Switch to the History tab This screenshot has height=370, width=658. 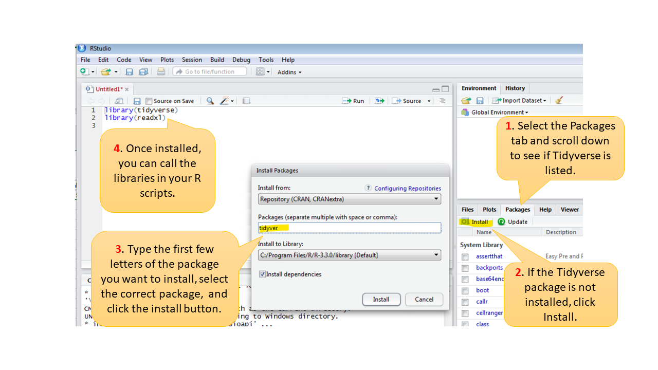pos(515,88)
